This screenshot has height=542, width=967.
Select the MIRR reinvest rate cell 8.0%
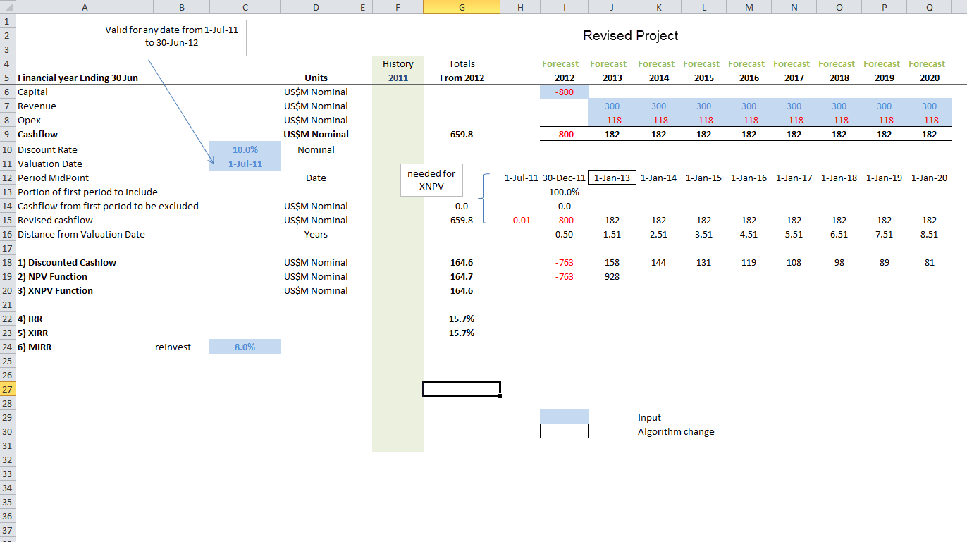[x=245, y=347]
